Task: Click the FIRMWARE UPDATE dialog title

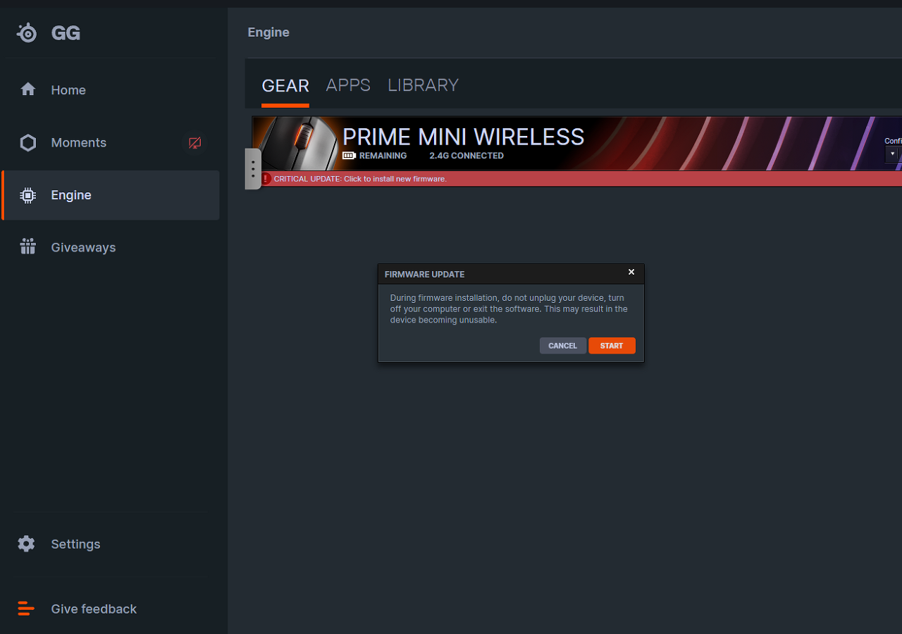Action: pos(424,274)
